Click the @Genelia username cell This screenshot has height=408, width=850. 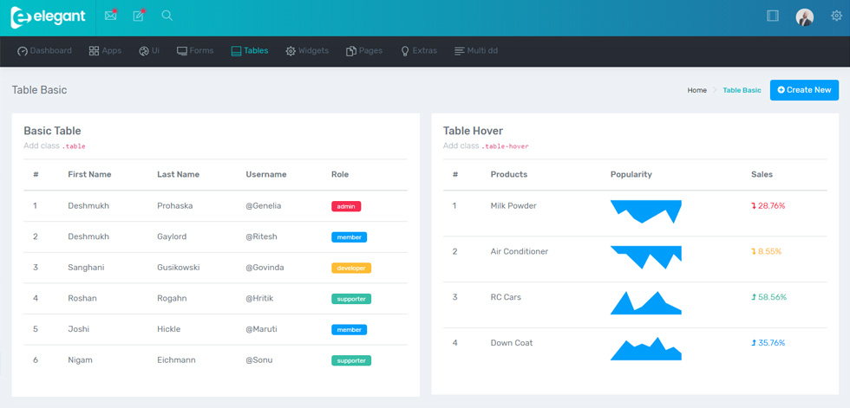(264, 205)
